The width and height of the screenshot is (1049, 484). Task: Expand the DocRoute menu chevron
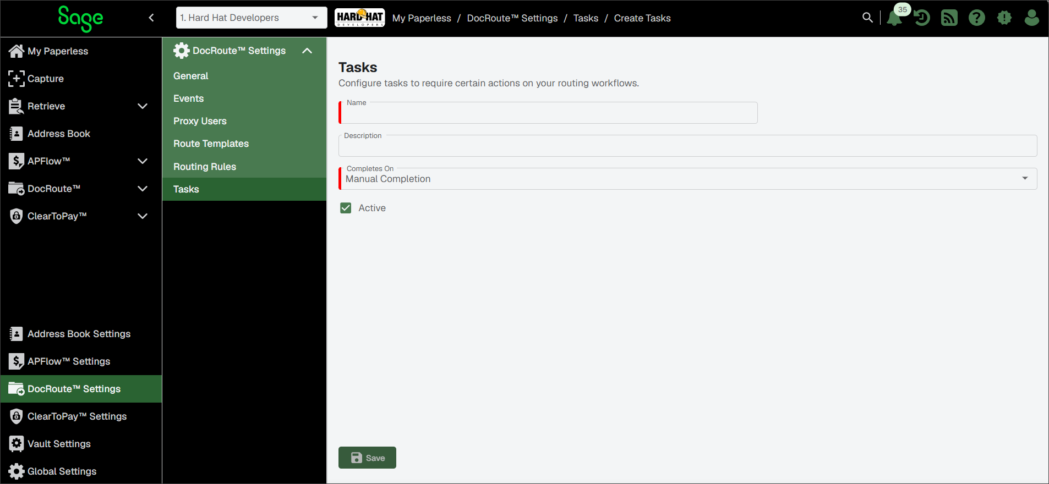[x=143, y=189]
